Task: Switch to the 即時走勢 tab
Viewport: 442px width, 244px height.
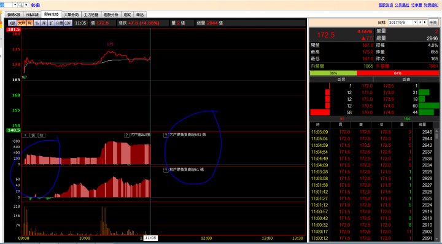Action: (x=52, y=14)
